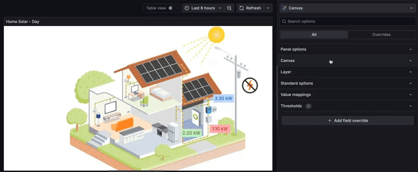Click the sun icon on the canvas
418x172 pixels.
216,35
